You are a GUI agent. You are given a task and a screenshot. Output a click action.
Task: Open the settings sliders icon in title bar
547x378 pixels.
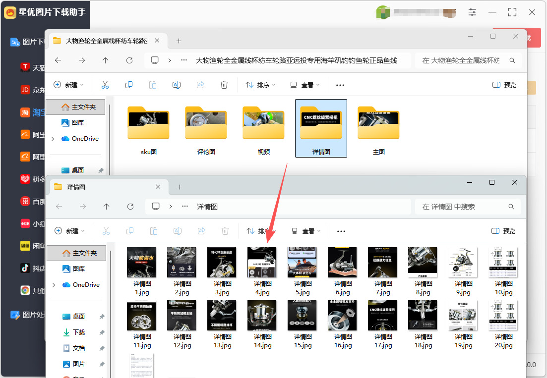472,12
